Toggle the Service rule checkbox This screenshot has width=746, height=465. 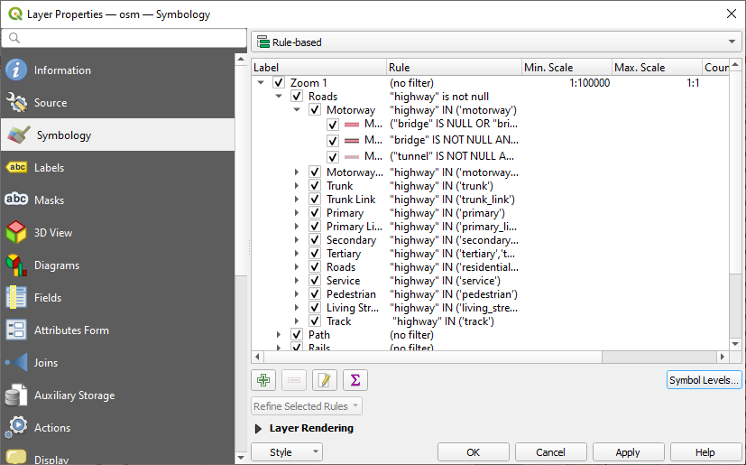(x=315, y=281)
